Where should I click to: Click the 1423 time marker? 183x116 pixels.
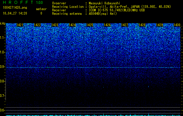(x=55, y=25)
